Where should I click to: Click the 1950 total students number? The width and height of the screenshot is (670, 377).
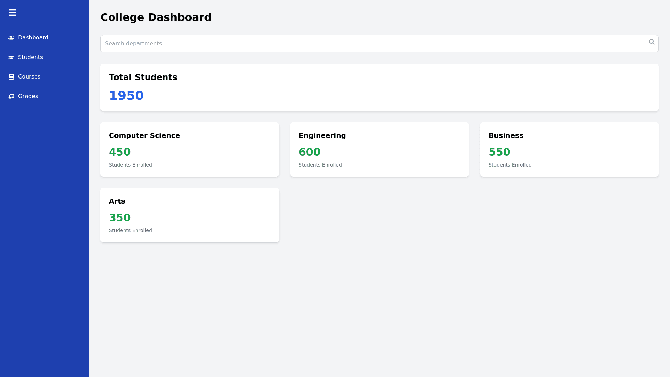tap(126, 96)
